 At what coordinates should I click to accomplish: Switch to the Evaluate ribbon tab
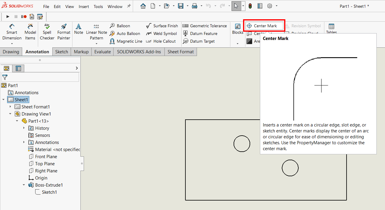click(x=103, y=52)
